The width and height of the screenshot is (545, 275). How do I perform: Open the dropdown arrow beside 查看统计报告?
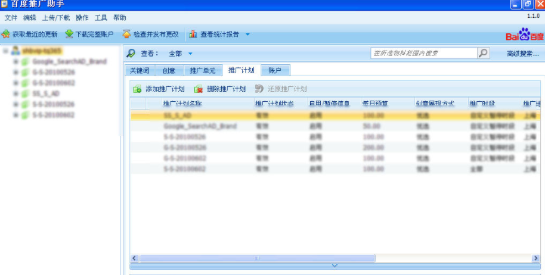(247, 35)
